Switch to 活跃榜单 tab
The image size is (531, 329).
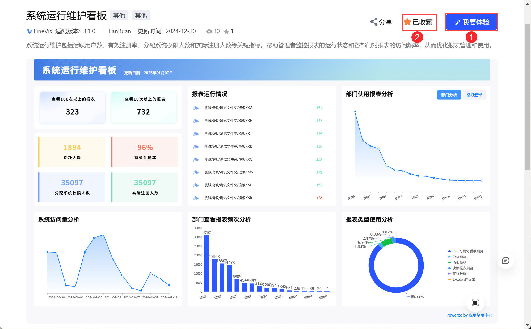pyautogui.click(x=474, y=95)
